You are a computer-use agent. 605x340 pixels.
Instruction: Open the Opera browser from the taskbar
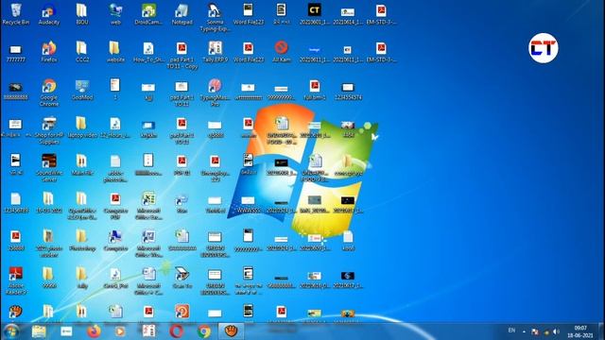(177, 331)
